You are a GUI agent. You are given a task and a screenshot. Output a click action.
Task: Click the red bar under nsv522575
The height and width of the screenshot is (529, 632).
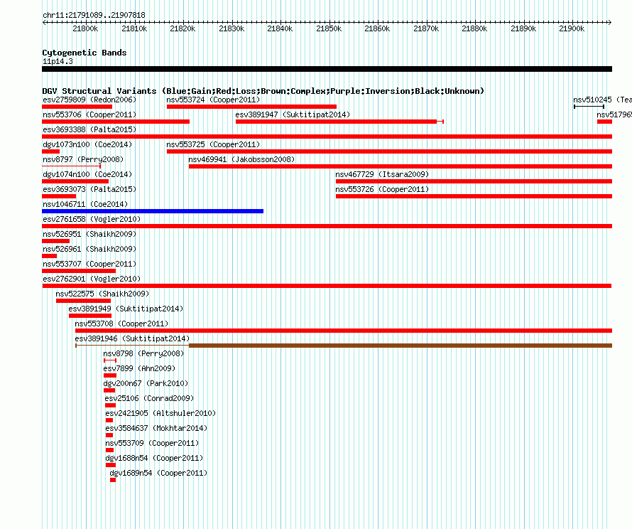[x=83, y=301]
